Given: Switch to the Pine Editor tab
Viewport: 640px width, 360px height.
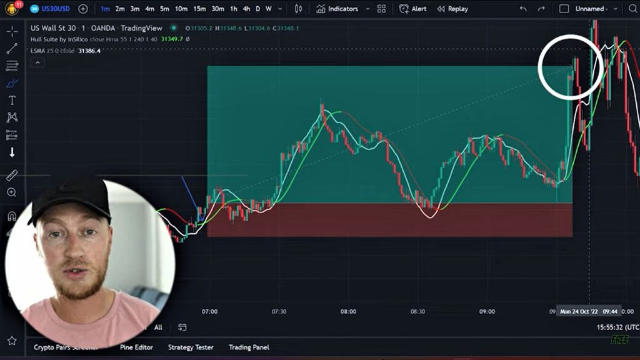Looking at the screenshot, I should (136, 347).
